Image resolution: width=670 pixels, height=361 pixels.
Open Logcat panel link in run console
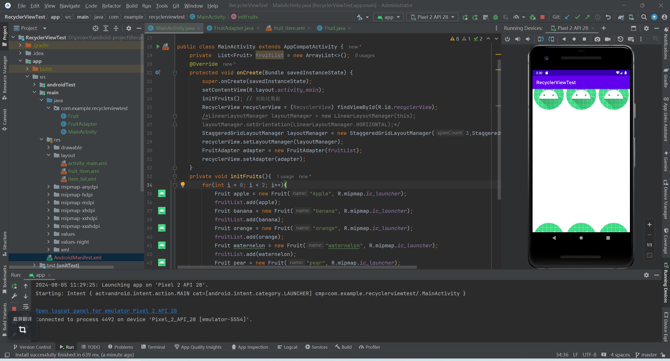click(106, 311)
